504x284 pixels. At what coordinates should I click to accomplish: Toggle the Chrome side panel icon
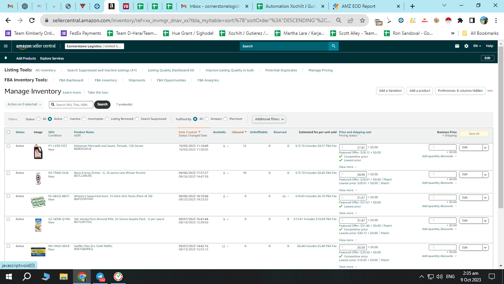[472, 21]
